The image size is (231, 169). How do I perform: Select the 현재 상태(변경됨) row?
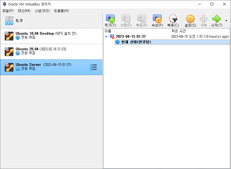tap(172, 42)
